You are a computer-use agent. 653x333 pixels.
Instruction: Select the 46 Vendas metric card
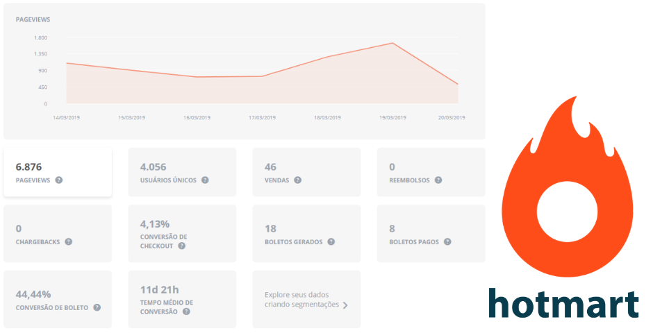(x=306, y=172)
